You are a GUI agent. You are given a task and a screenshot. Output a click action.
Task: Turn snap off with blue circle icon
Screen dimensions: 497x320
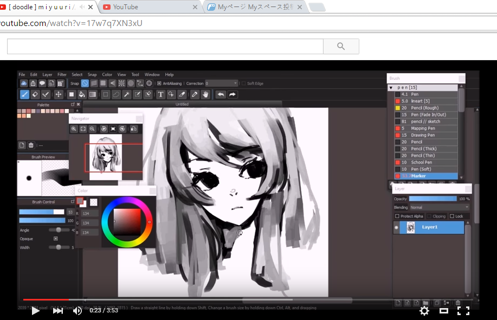coord(85,84)
